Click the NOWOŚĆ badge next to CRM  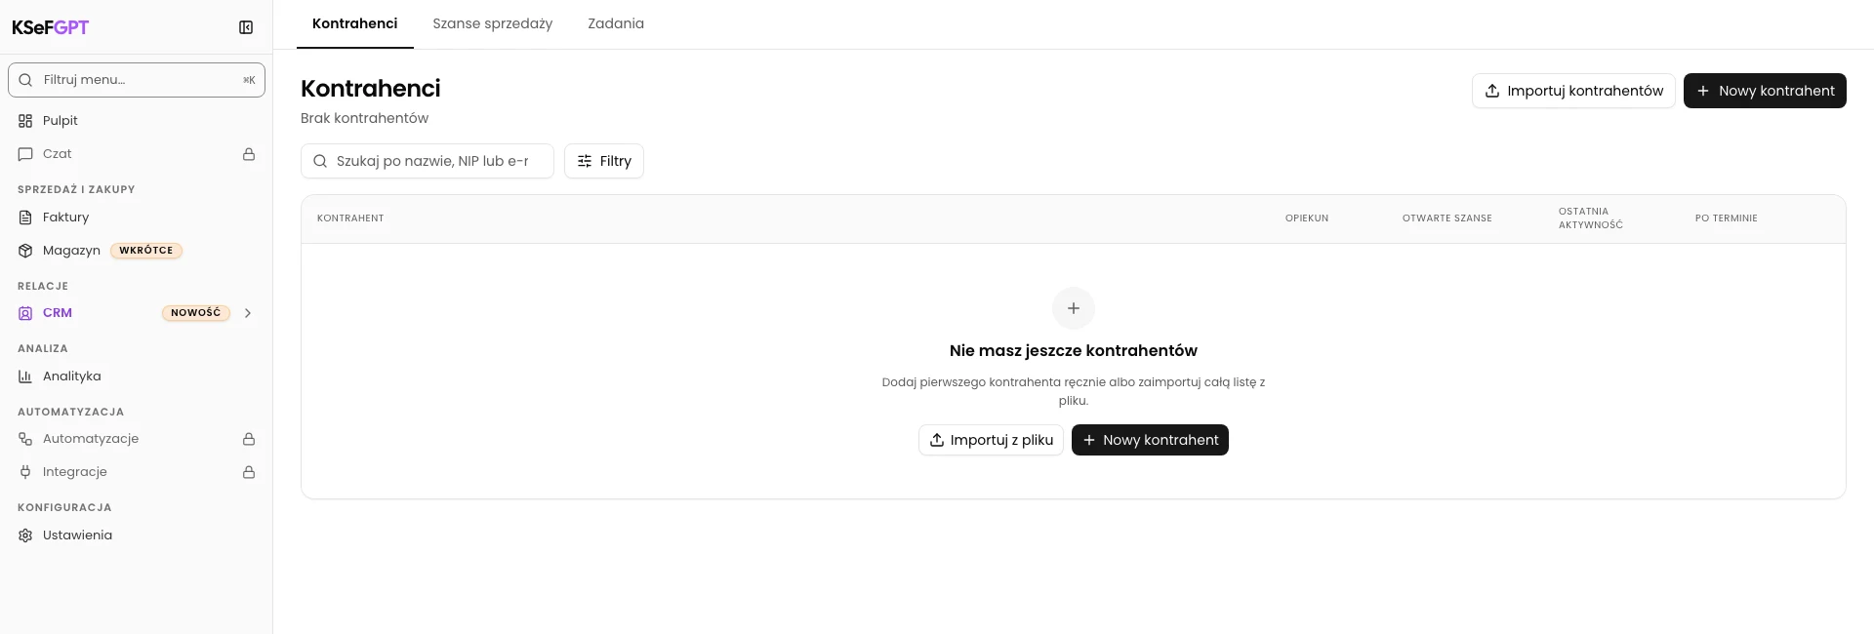pos(196,313)
